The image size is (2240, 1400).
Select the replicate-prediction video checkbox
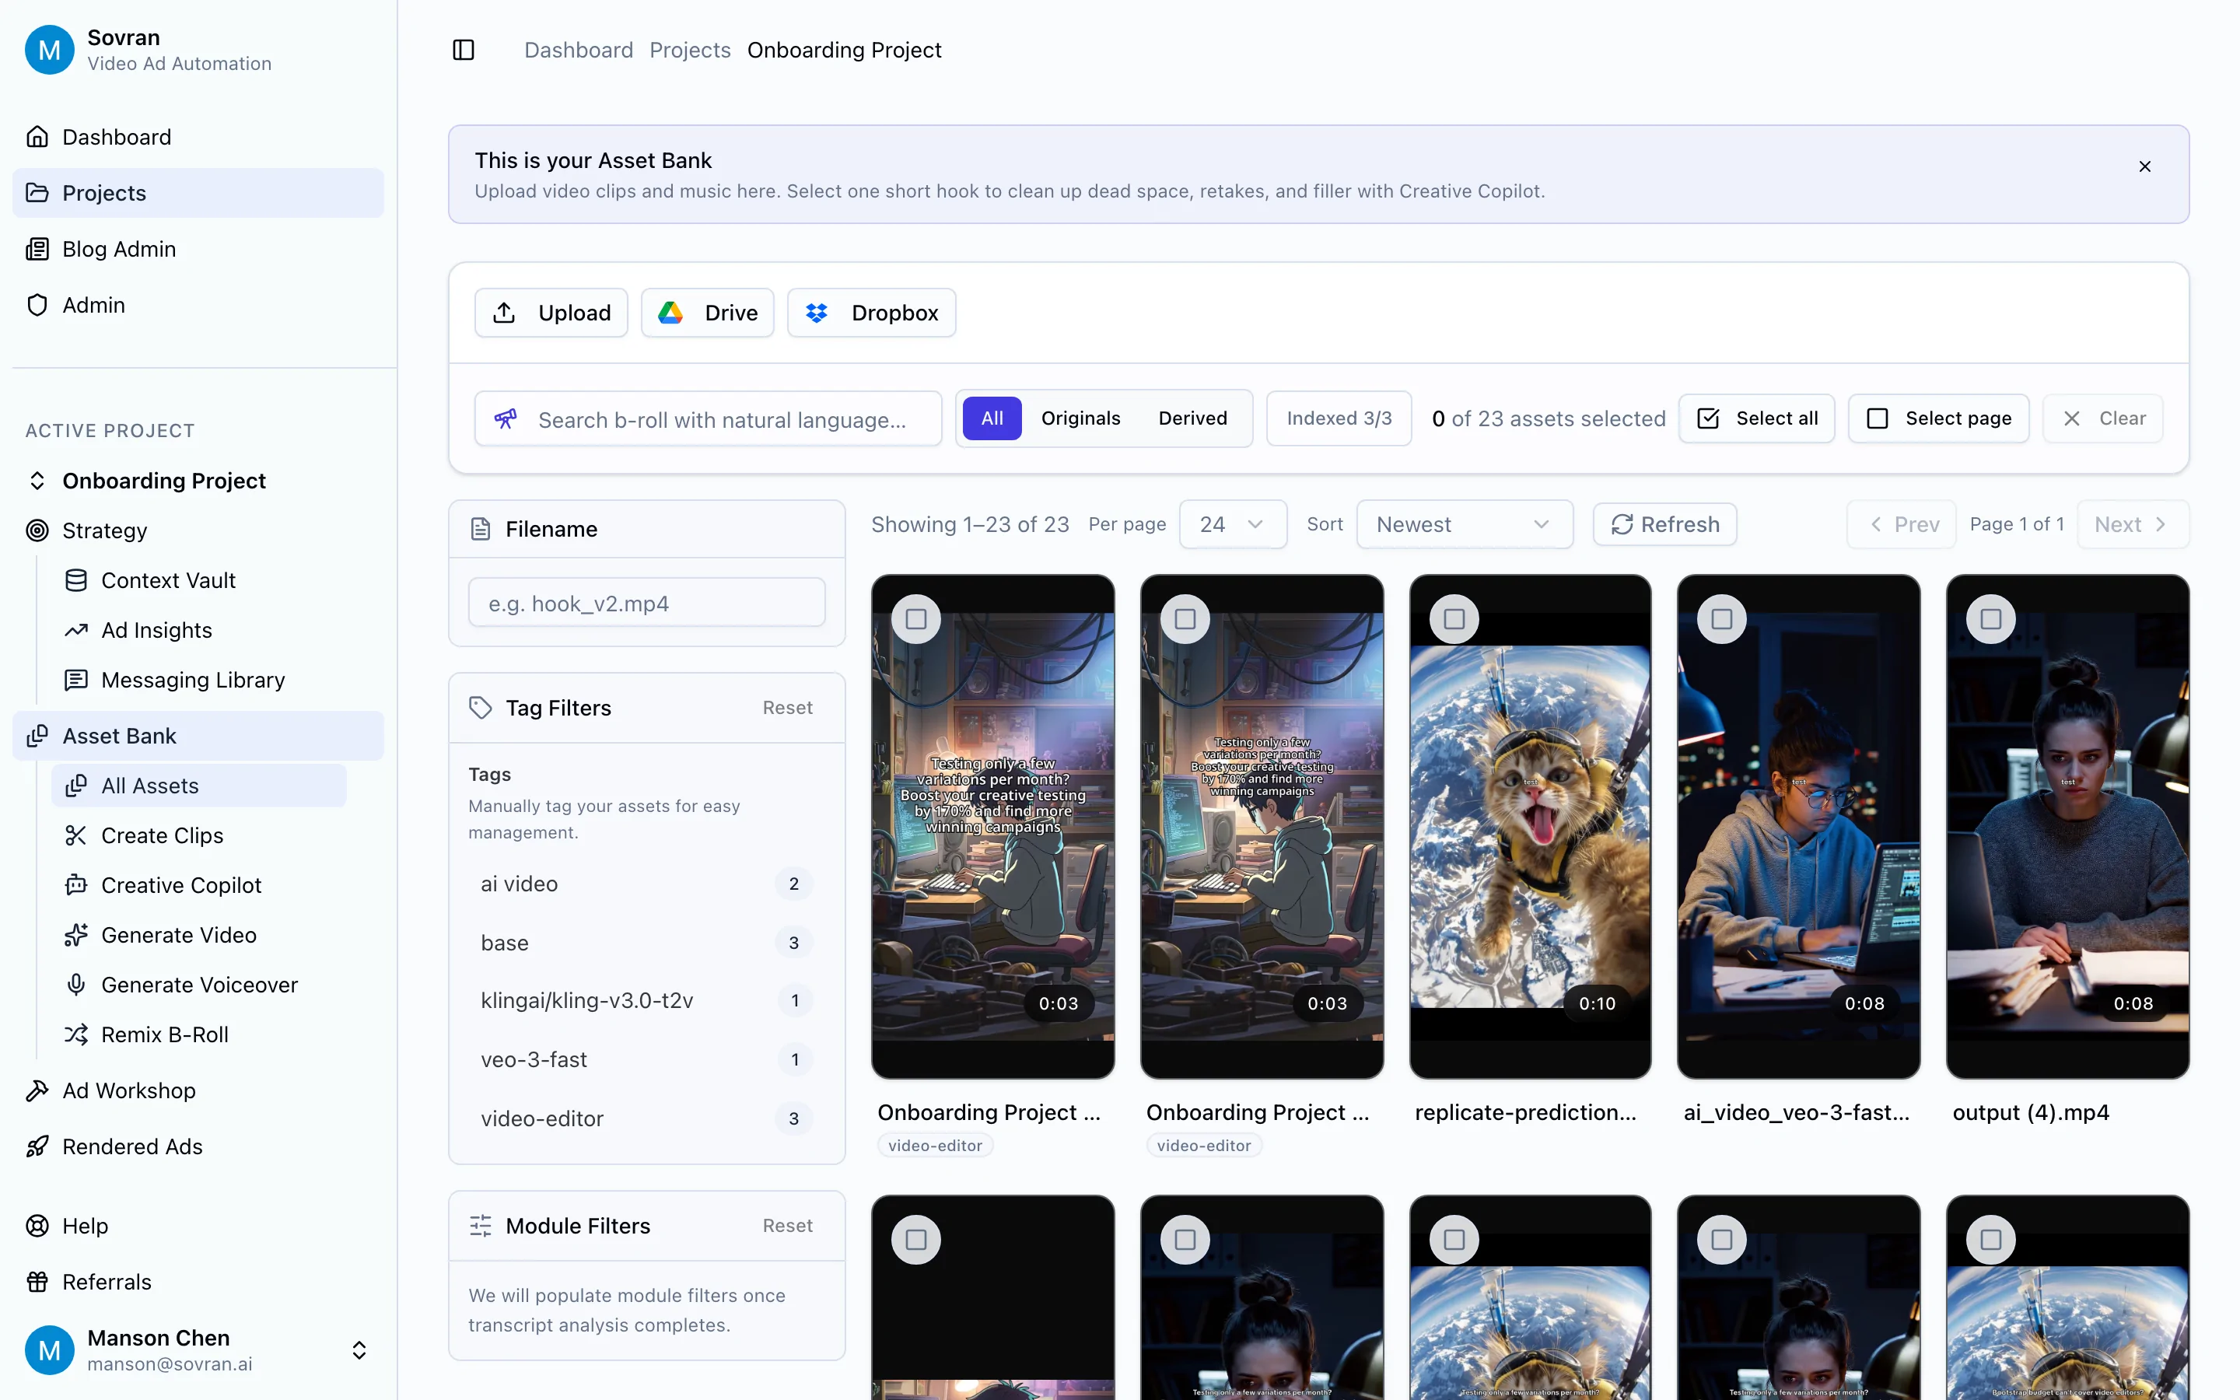[1454, 619]
